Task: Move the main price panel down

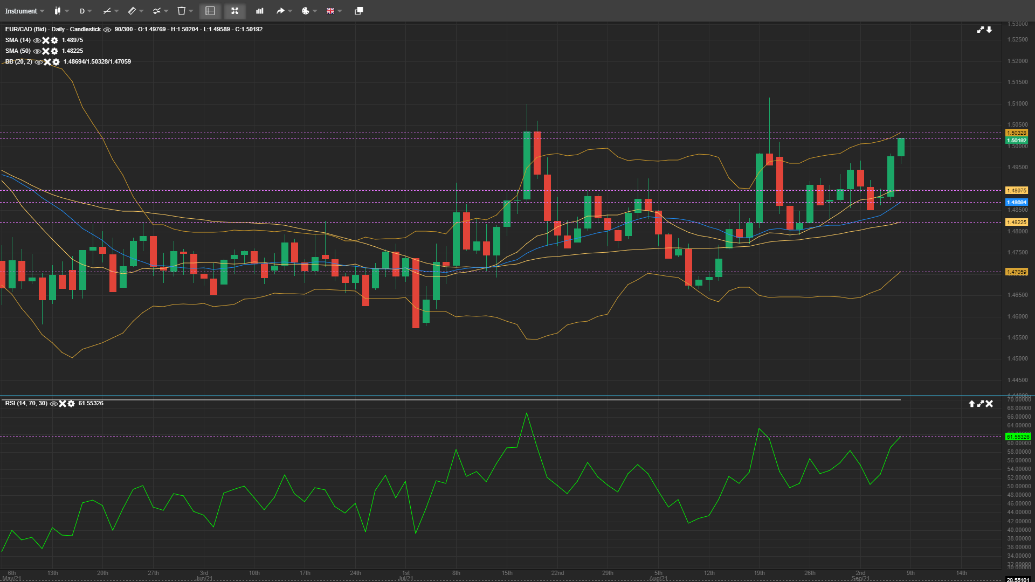Action: (x=989, y=30)
